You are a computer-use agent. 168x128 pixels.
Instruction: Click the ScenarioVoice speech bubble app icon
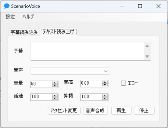[7, 6]
